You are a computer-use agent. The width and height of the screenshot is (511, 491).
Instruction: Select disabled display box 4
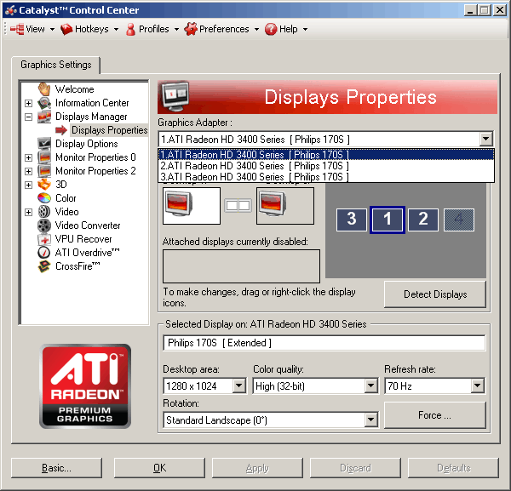[x=459, y=220]
